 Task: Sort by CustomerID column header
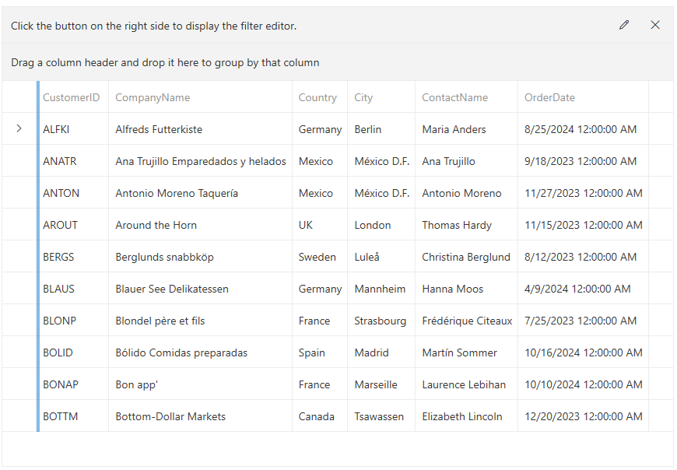72,97
